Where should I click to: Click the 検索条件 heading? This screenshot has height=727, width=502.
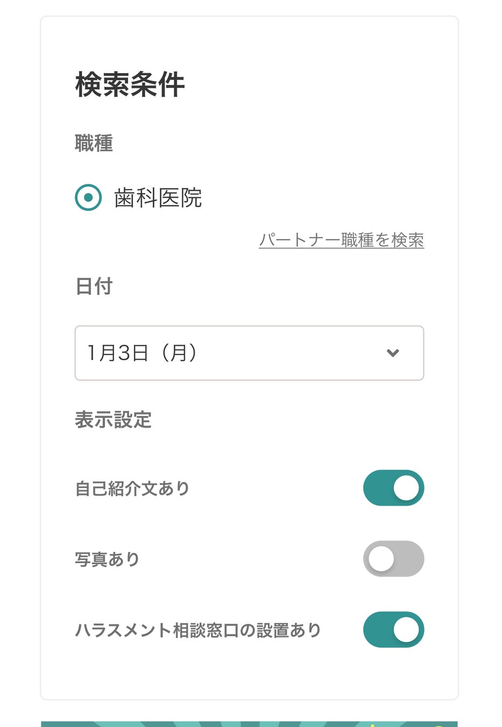click(130, 85)
